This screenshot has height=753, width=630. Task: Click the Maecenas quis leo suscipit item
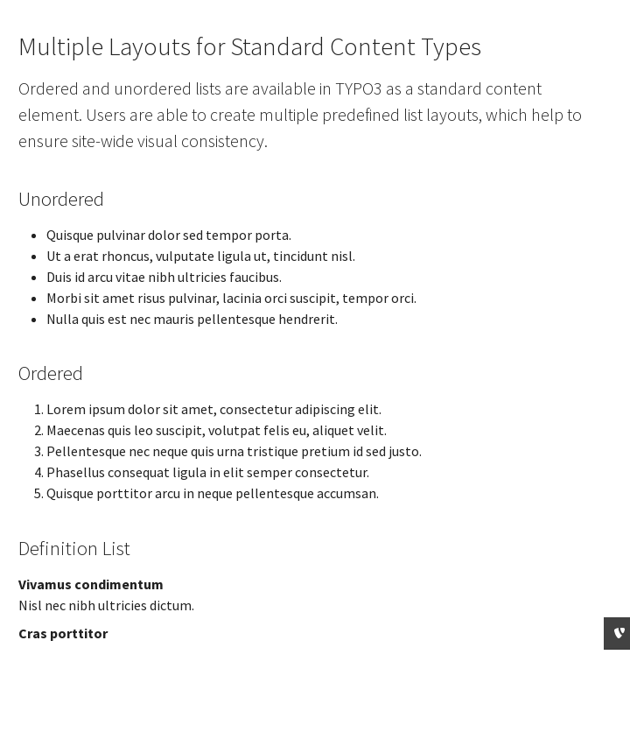[216, 430]
